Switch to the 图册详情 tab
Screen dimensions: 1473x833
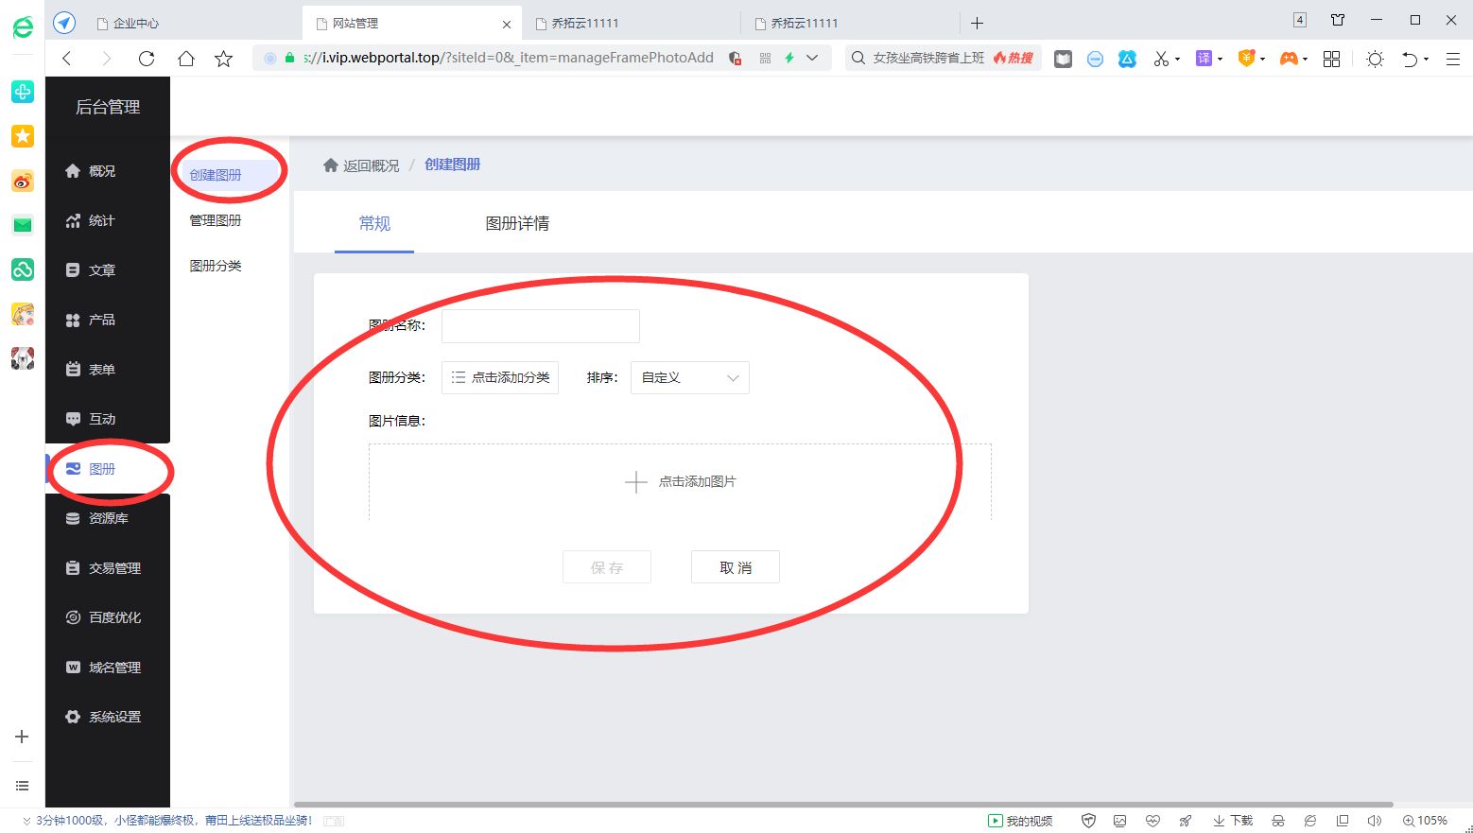517,223
